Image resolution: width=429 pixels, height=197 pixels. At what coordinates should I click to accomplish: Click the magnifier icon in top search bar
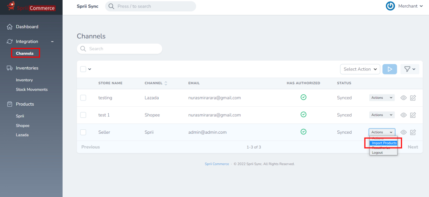click(x=111, y=6)
